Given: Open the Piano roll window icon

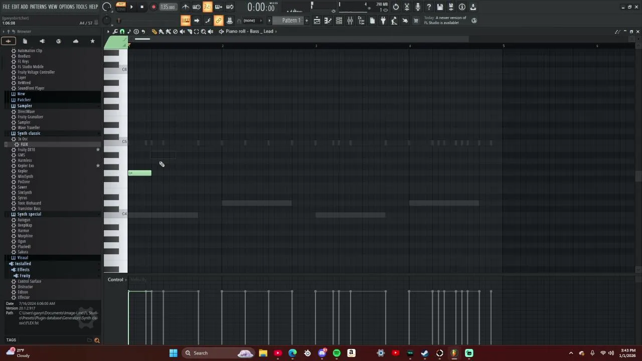Looking at the screenshot, I should [328, 21].
